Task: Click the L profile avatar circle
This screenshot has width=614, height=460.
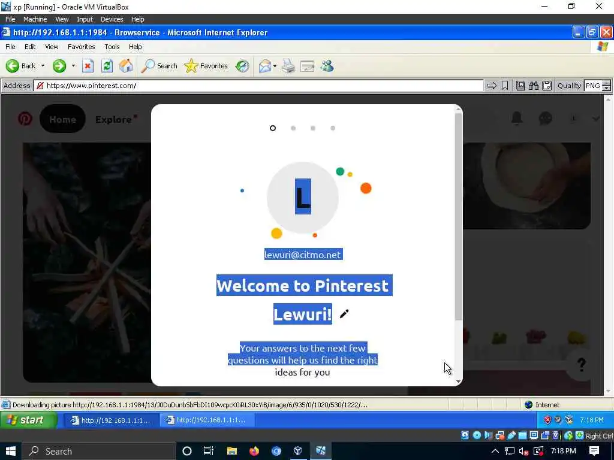Action: (303, 197)
